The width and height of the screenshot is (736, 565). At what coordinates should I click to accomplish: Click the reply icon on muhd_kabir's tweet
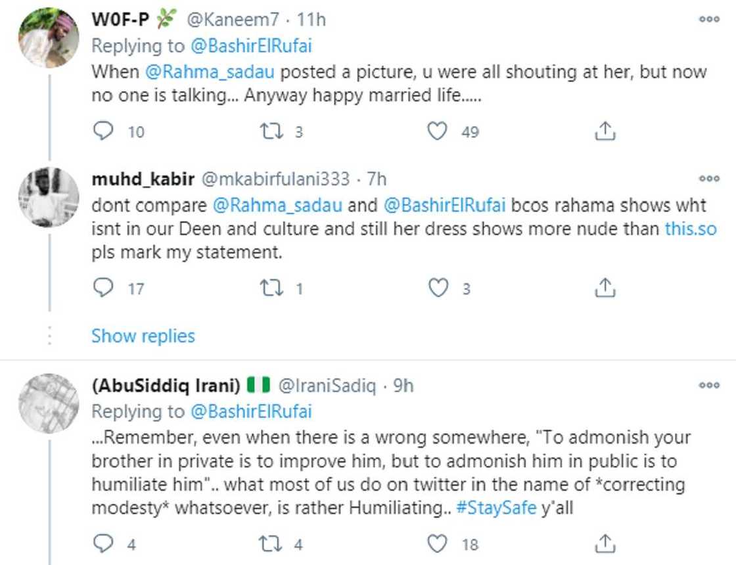(104, 286)
